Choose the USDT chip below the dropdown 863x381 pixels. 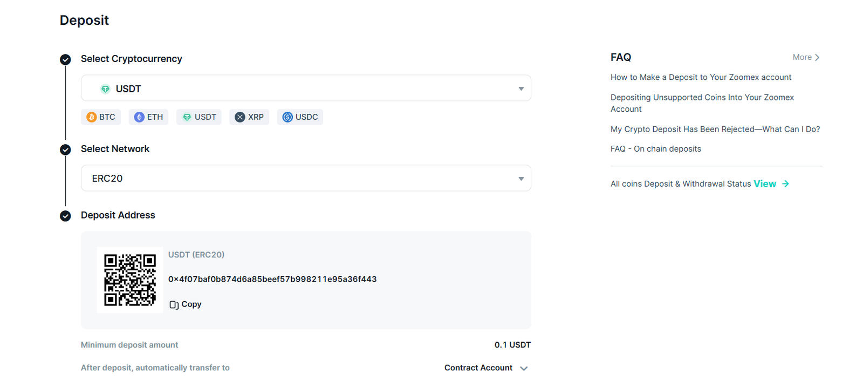pyautogui.click(x=199, y=117)
